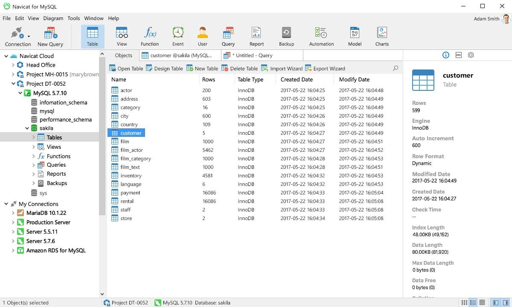Toggle the right information pane visibility
The height and width of the screenshot is (307, 512).
[505, 303]
